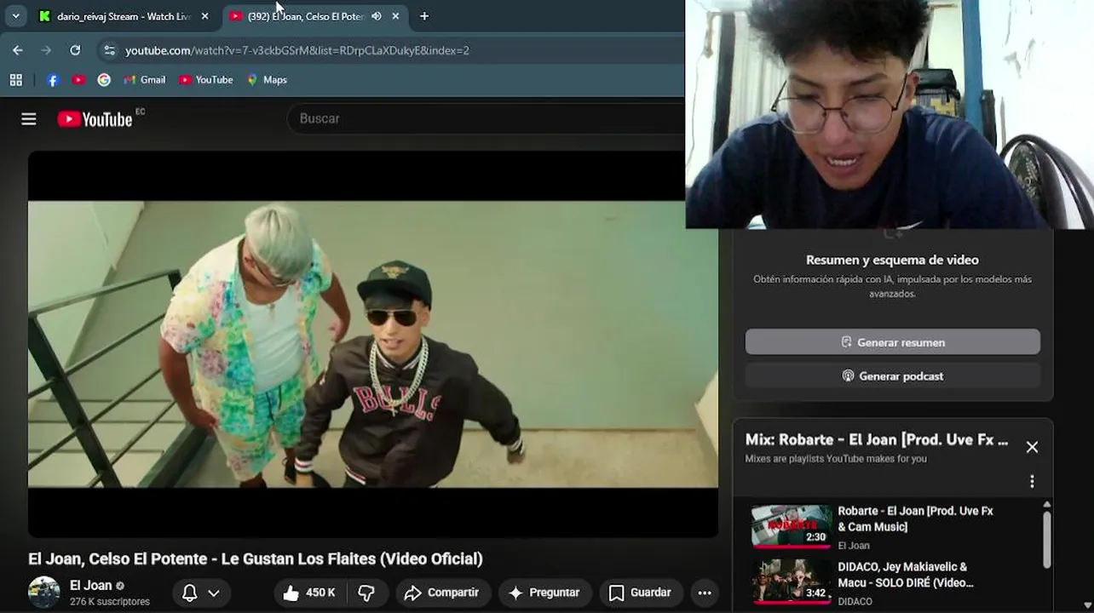Open the tab search dropdown arrow
1094x613 pixels.
15,16
